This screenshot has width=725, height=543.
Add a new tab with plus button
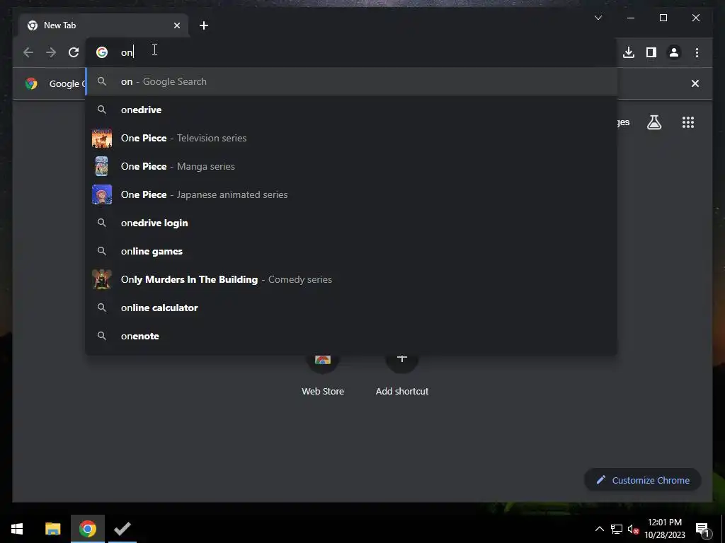click(204, 25)
